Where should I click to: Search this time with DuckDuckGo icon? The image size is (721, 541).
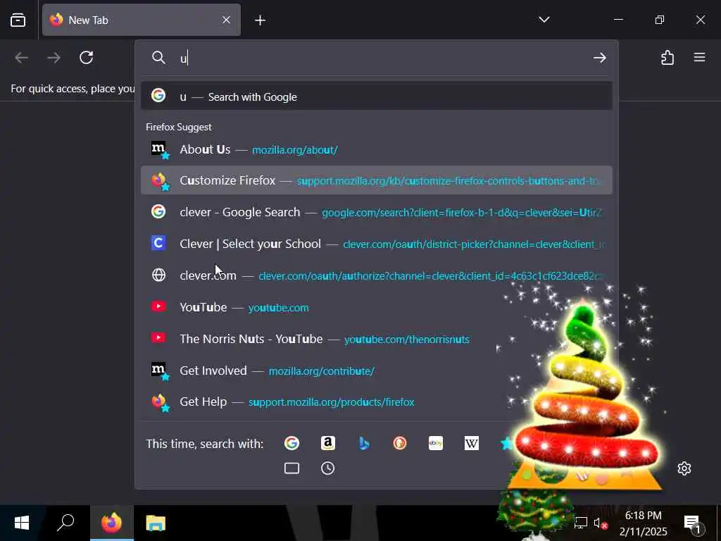coord(400,443)
